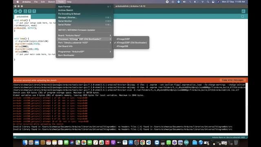Open Messages from the dock
Image resolution: width=261 pixels, height=147 pixels.
(x=66, y=143)
